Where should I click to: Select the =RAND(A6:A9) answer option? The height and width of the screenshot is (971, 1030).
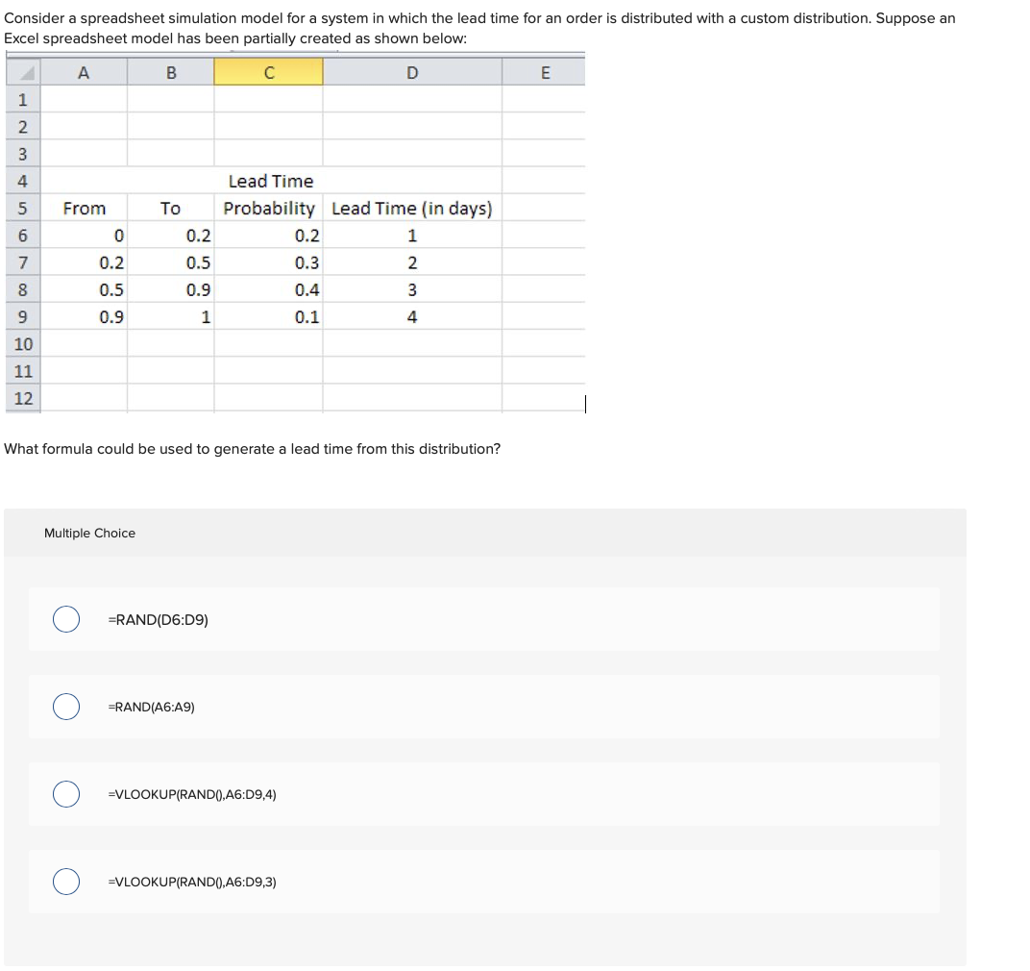point(65,707)
